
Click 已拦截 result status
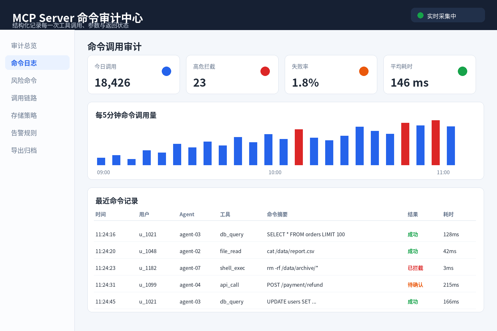415,268
